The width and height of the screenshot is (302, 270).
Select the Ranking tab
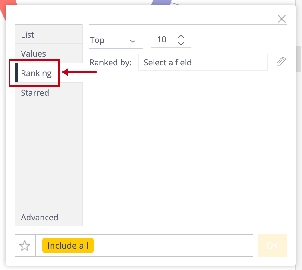pos(36,73)
